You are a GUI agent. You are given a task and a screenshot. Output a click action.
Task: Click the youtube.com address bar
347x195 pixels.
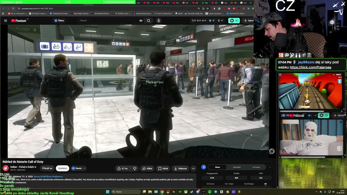pos(108,8)
